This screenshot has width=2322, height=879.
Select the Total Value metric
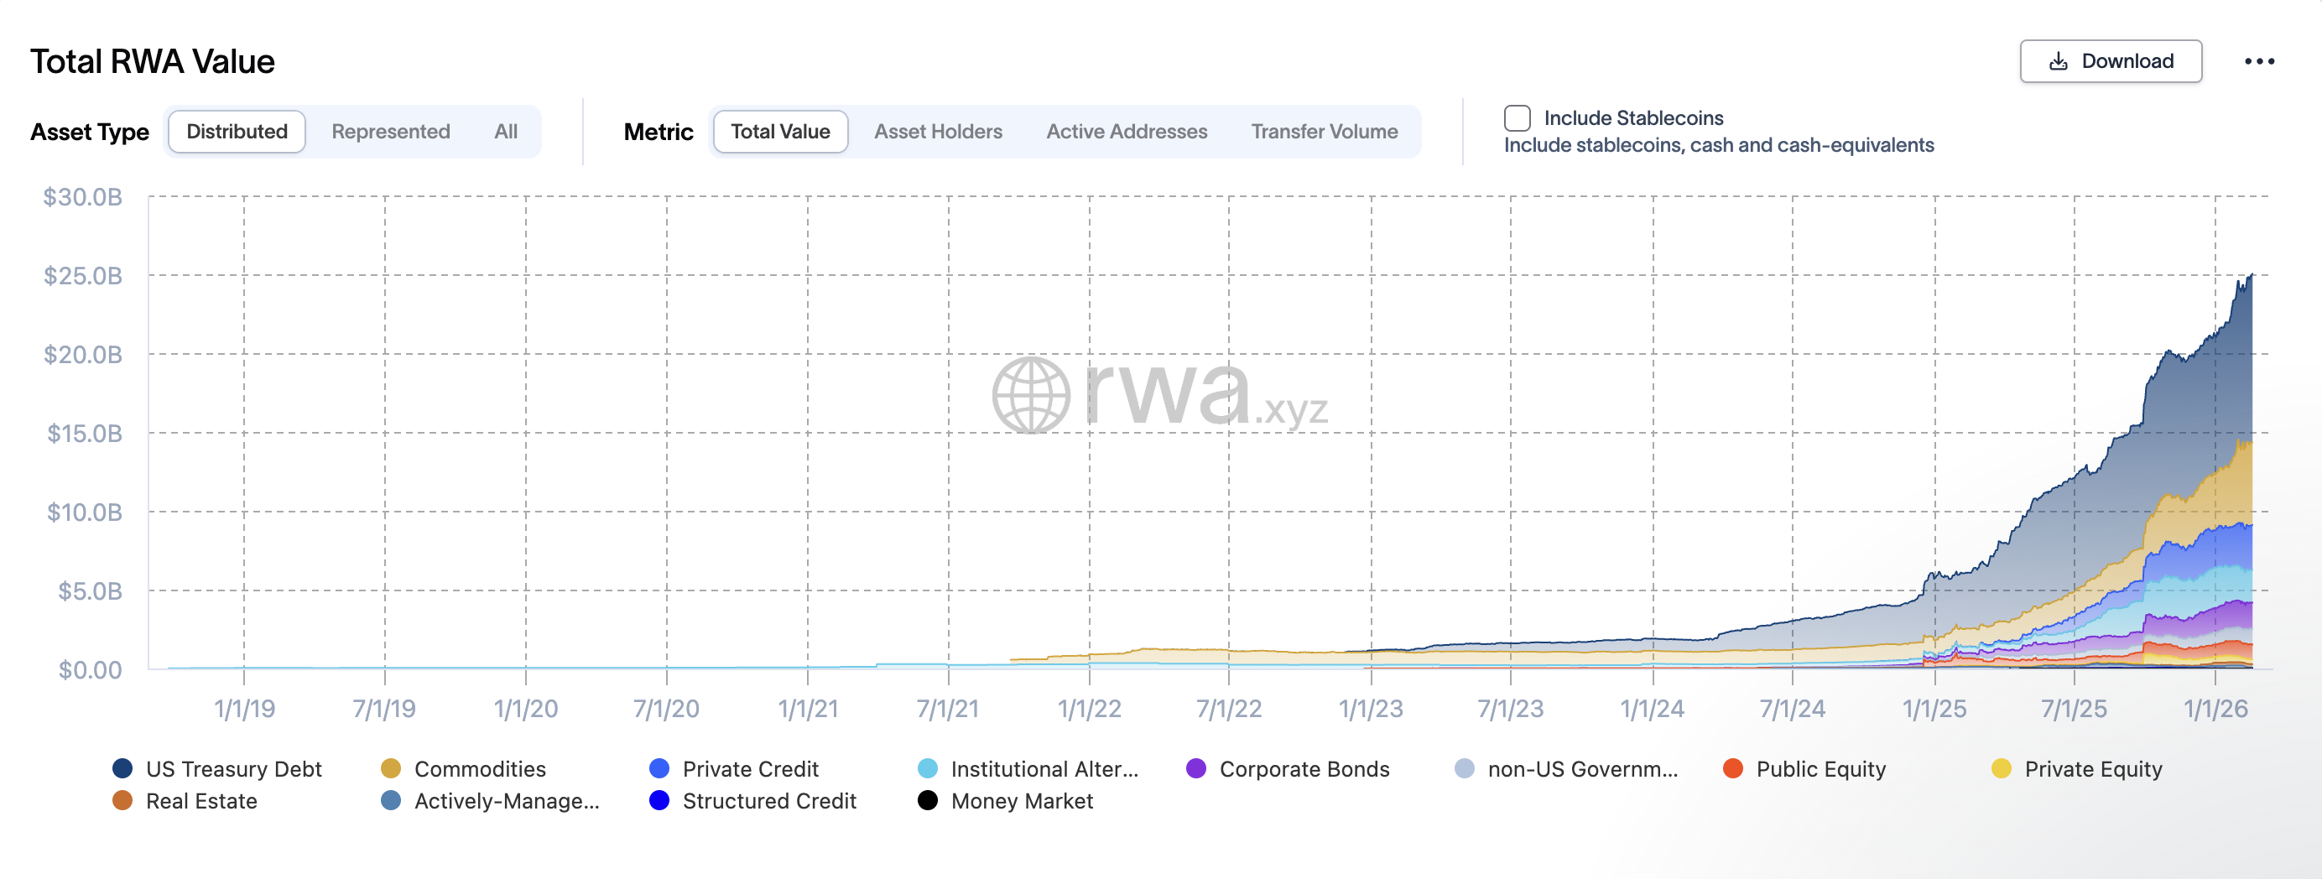pos(779,132)
